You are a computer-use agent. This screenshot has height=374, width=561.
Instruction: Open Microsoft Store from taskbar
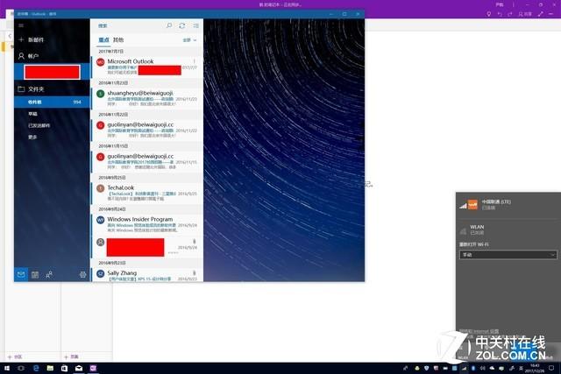click(x=64, y=368)
